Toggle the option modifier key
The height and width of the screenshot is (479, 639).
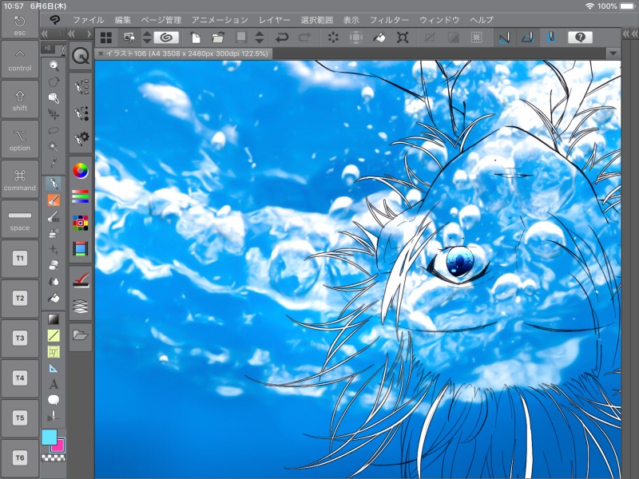pos(19,139)
